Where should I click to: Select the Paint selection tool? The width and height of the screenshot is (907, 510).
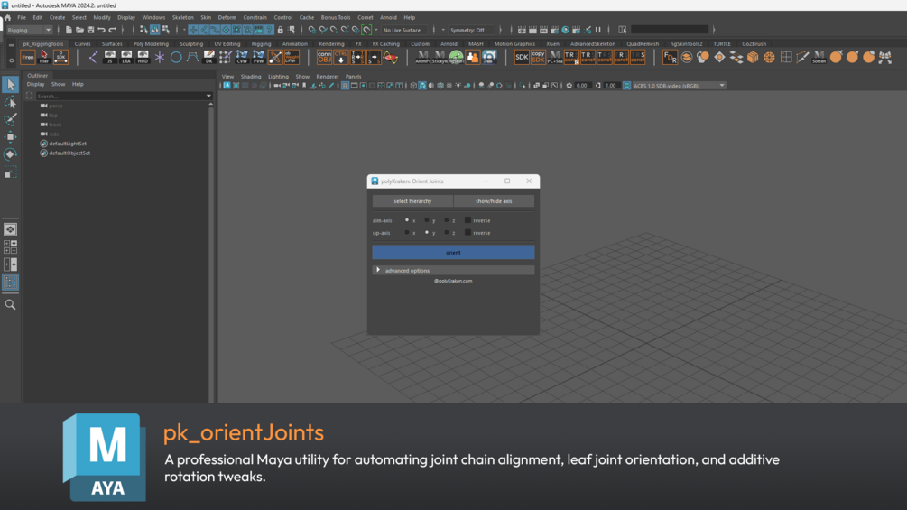point(11,119)
